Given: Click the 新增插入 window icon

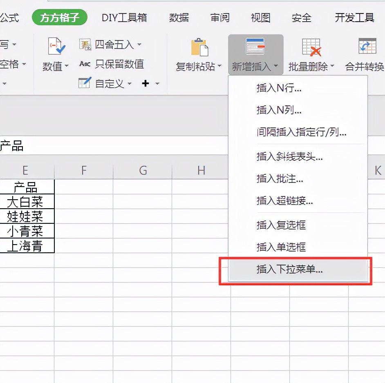Looking at the screenshot, I should (x=255, y=46).
